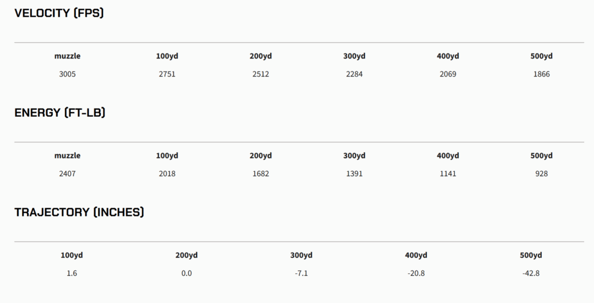Click the 500yd velocity value 1866
Screen dimensions: 594x303
pyautogui.click(x=541, y=74)
